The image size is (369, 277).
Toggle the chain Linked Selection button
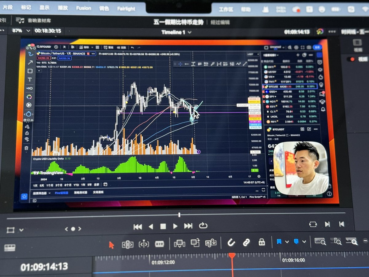coord(246,243)
